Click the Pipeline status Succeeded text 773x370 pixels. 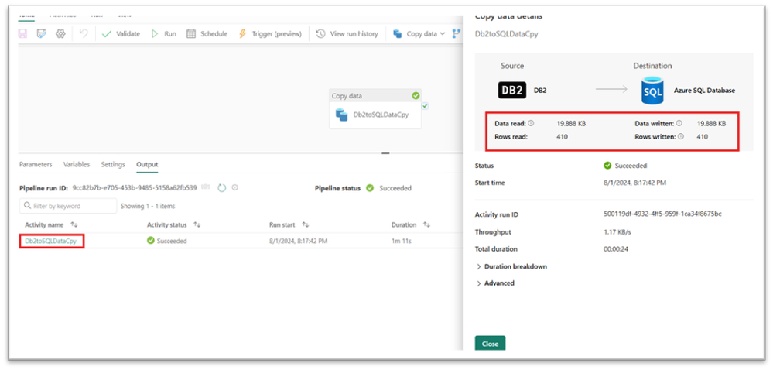(x=395, y=188)
